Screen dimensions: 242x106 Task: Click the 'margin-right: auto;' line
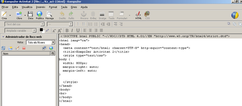[x=81, y=67]
